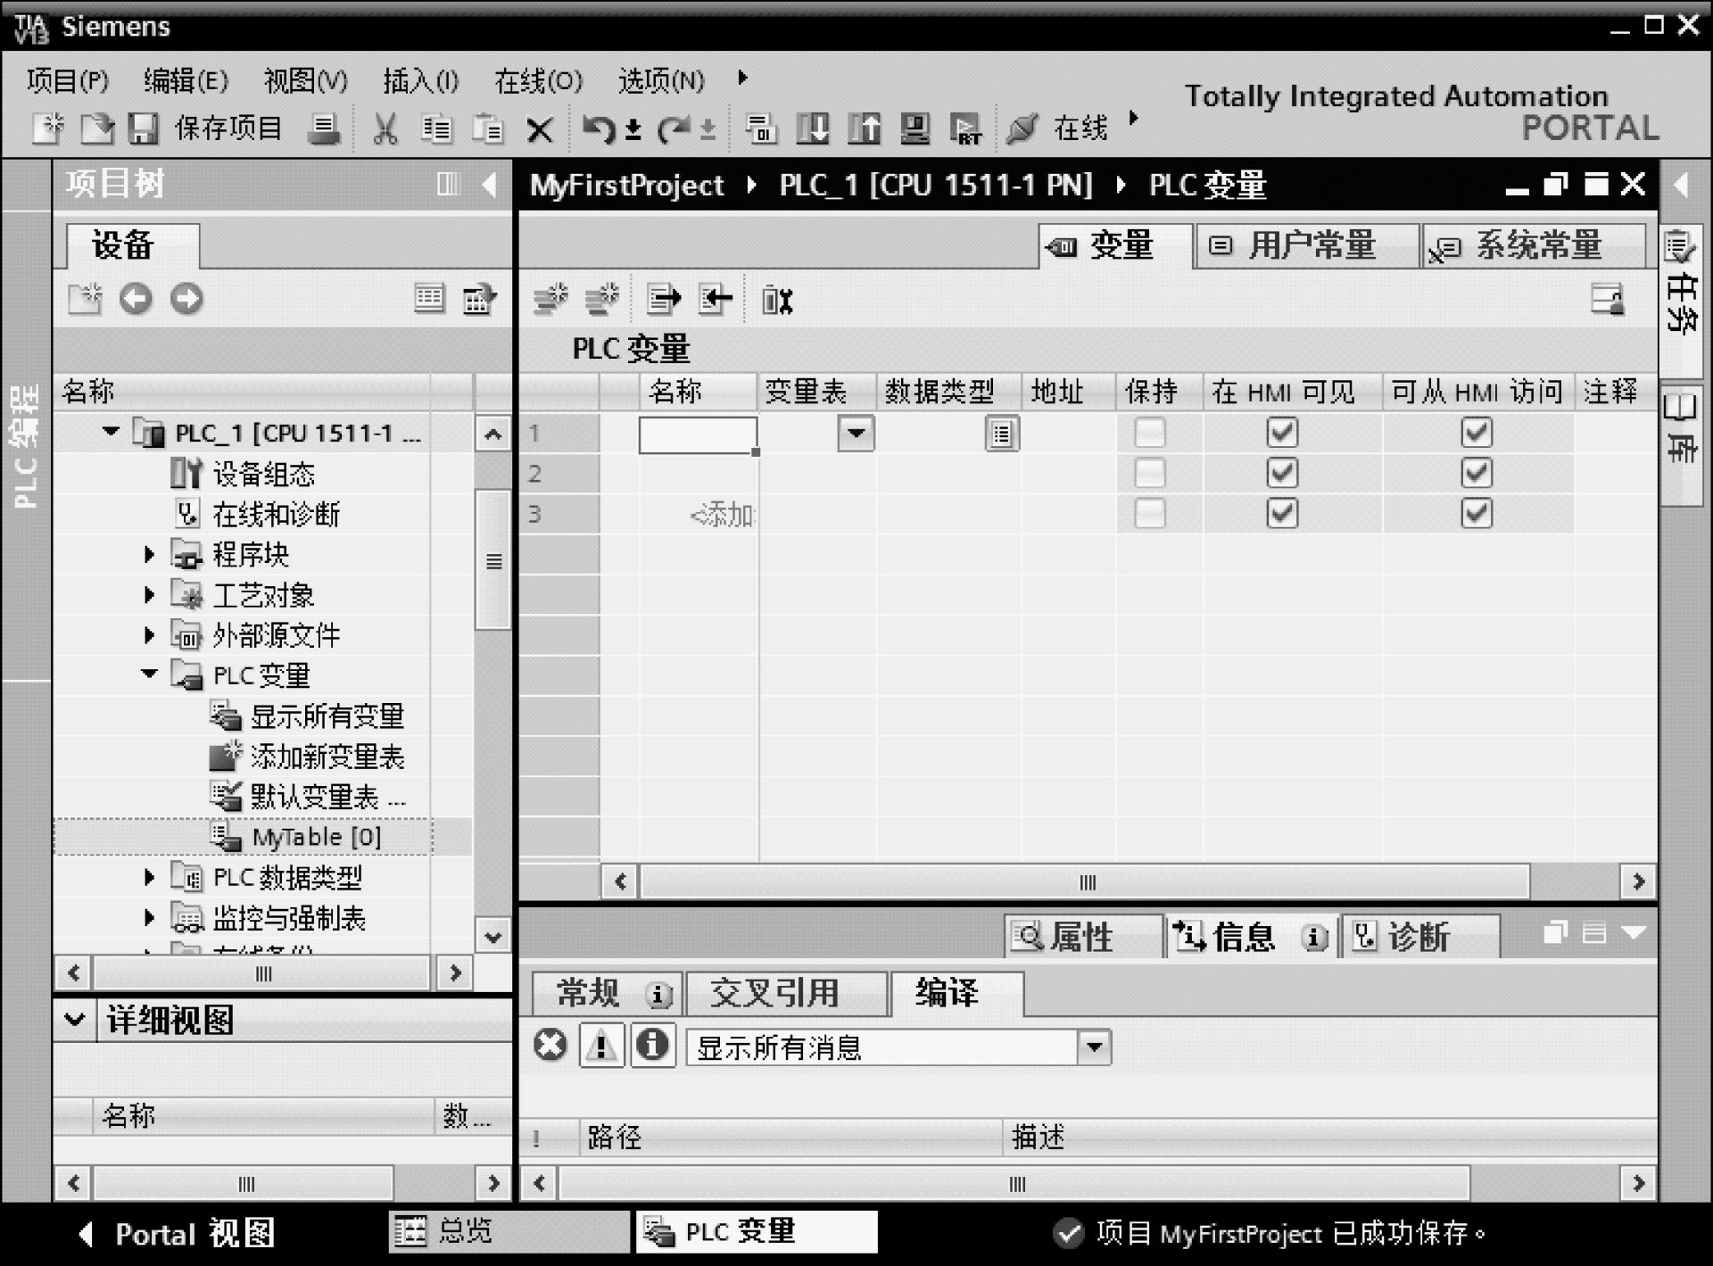
Task: Click the Redo arrow icon
Action: pos(674,129)
